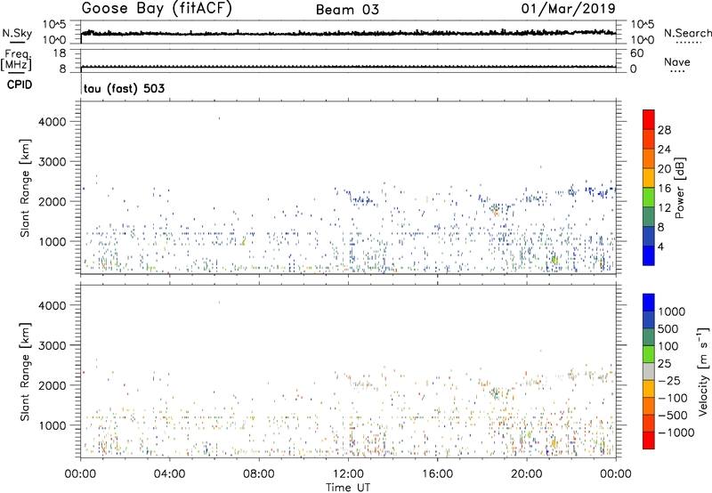Click the '3000' tick on the power panel

(x=53, y=162)
